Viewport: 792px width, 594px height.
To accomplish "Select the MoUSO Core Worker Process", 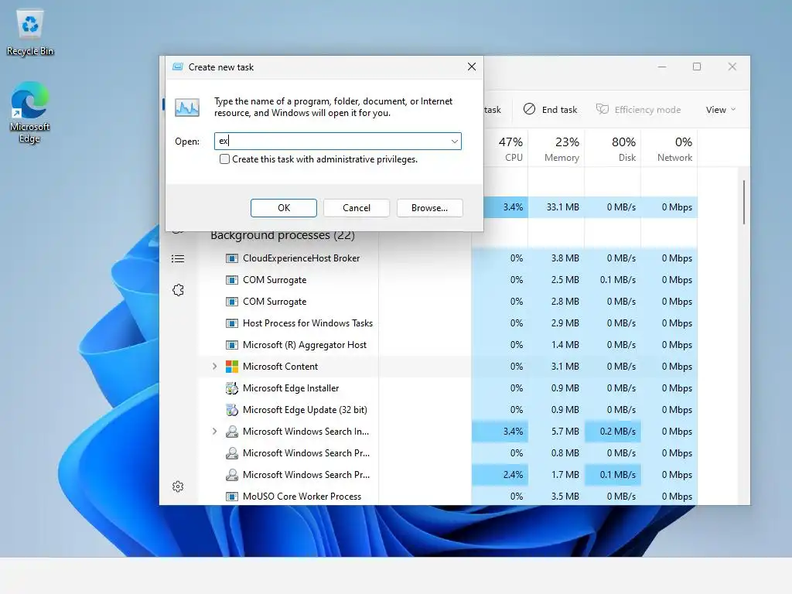I will (x=448, y=497).
